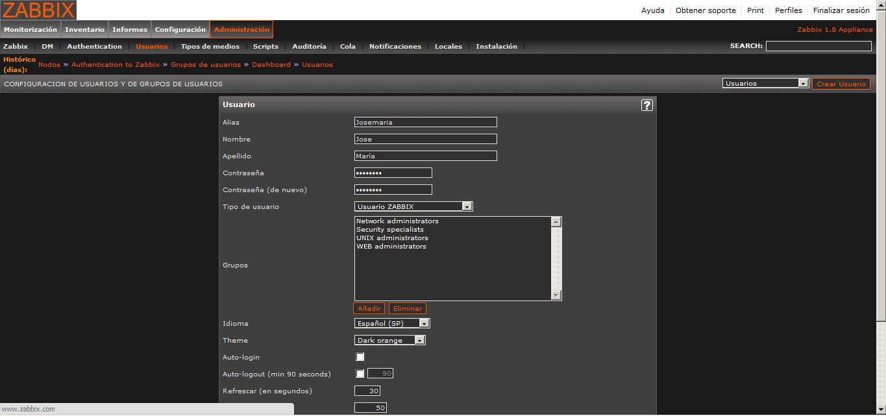Expand the Idioma language dropdown
Viewport: 886px width, 416px height.
[x=392, y=323]
